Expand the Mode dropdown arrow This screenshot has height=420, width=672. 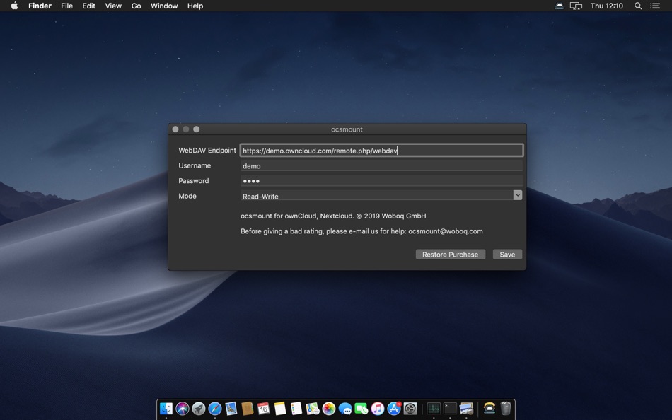(518, 196)
